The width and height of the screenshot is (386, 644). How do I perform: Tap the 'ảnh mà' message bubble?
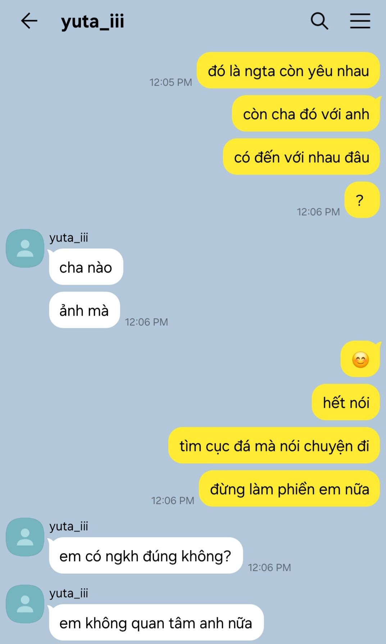(84, 310)
